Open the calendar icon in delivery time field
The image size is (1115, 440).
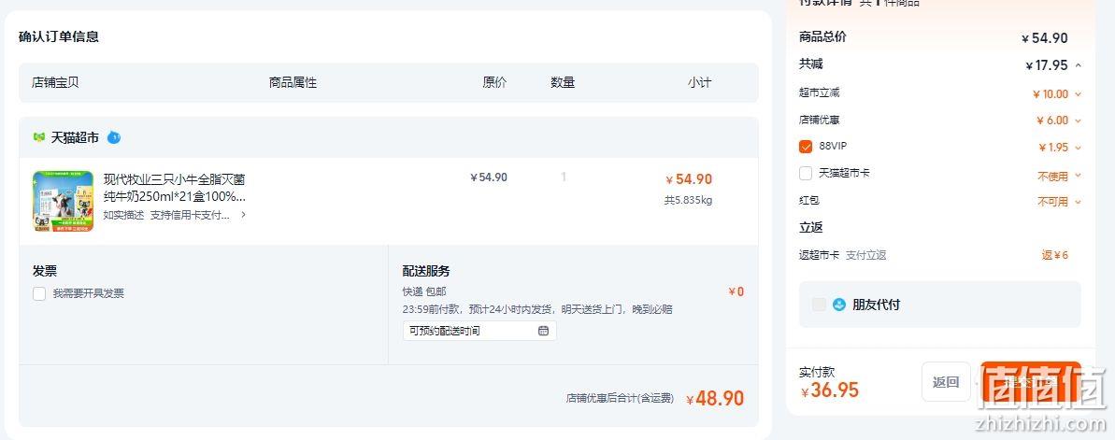click(x=543, y=331)
